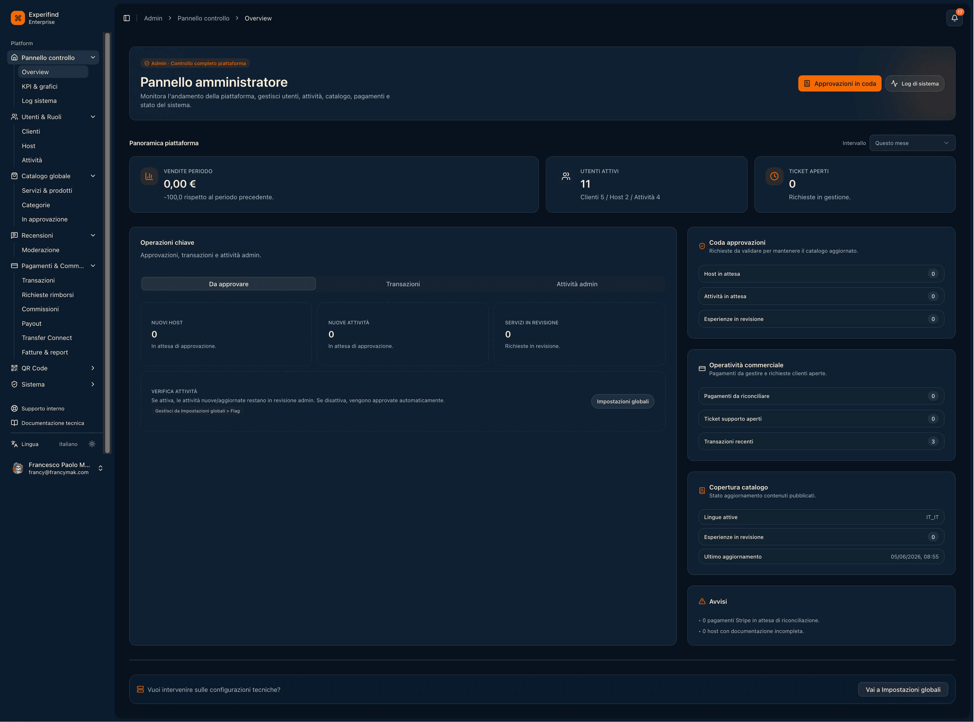
Task: Click the Experifind orange logo icon
Action: point(18,18)
